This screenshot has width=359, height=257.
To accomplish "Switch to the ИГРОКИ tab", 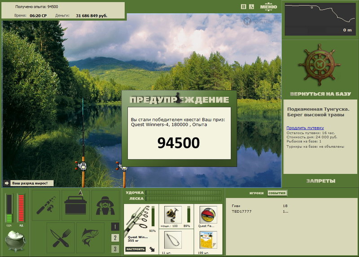I will (256, 193).
